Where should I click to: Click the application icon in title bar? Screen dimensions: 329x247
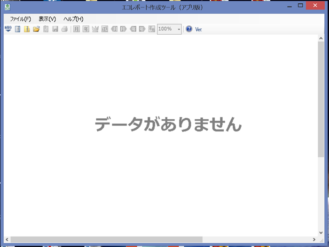click(8, 7)
